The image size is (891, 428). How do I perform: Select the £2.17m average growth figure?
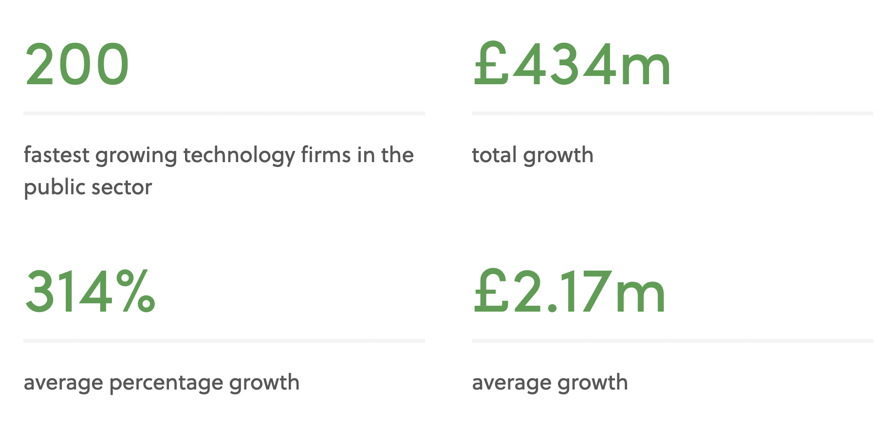coord(569,292)
